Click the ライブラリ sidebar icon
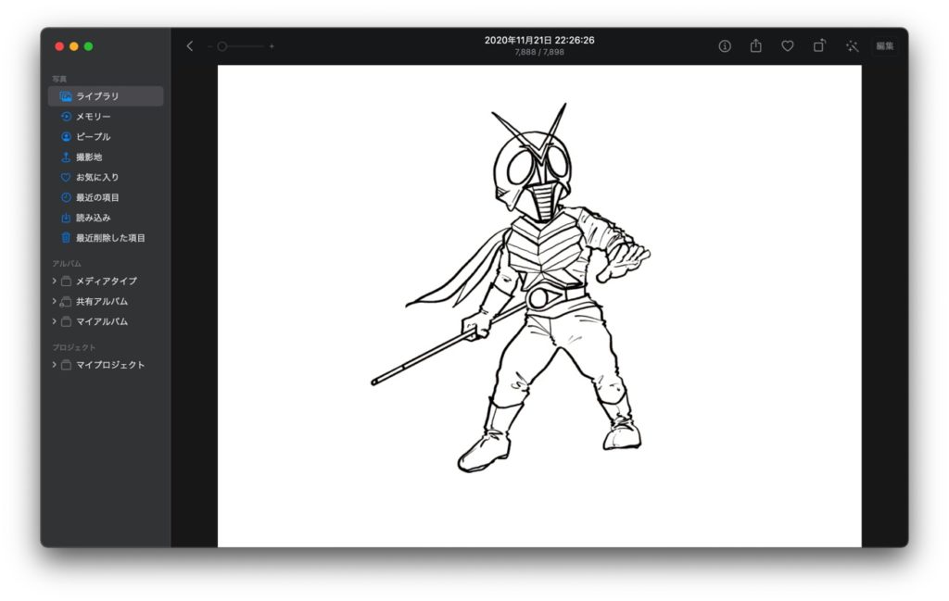949x601 pixels. click(66, 96)
